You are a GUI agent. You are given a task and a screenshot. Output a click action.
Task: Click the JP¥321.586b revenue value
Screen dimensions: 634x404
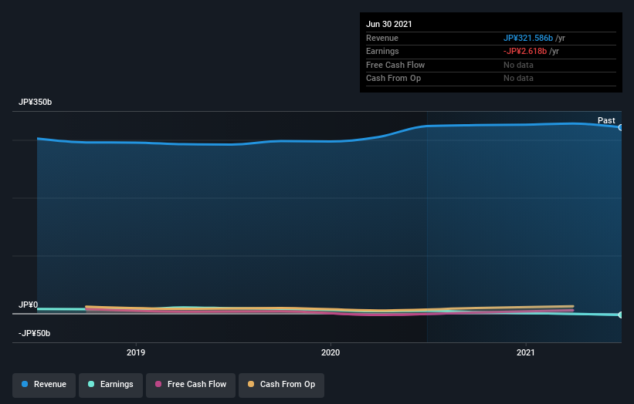(528, 38)
